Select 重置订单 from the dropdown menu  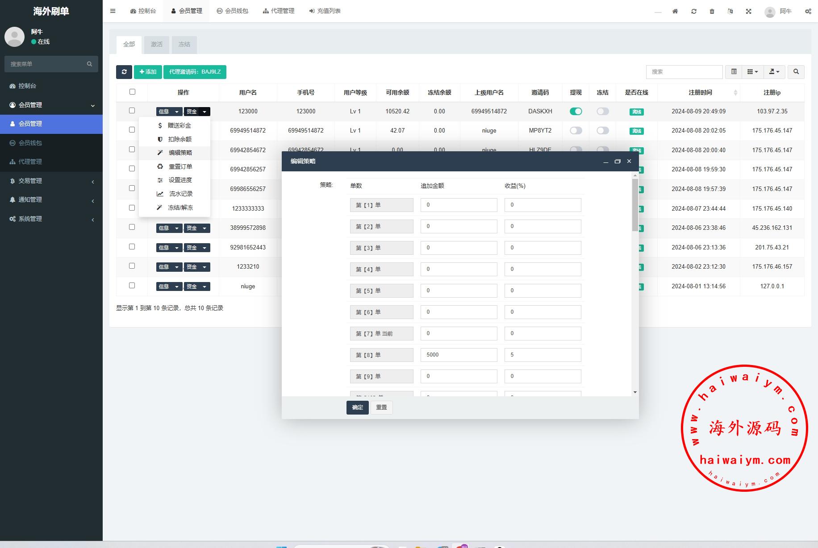pos(180,166)
